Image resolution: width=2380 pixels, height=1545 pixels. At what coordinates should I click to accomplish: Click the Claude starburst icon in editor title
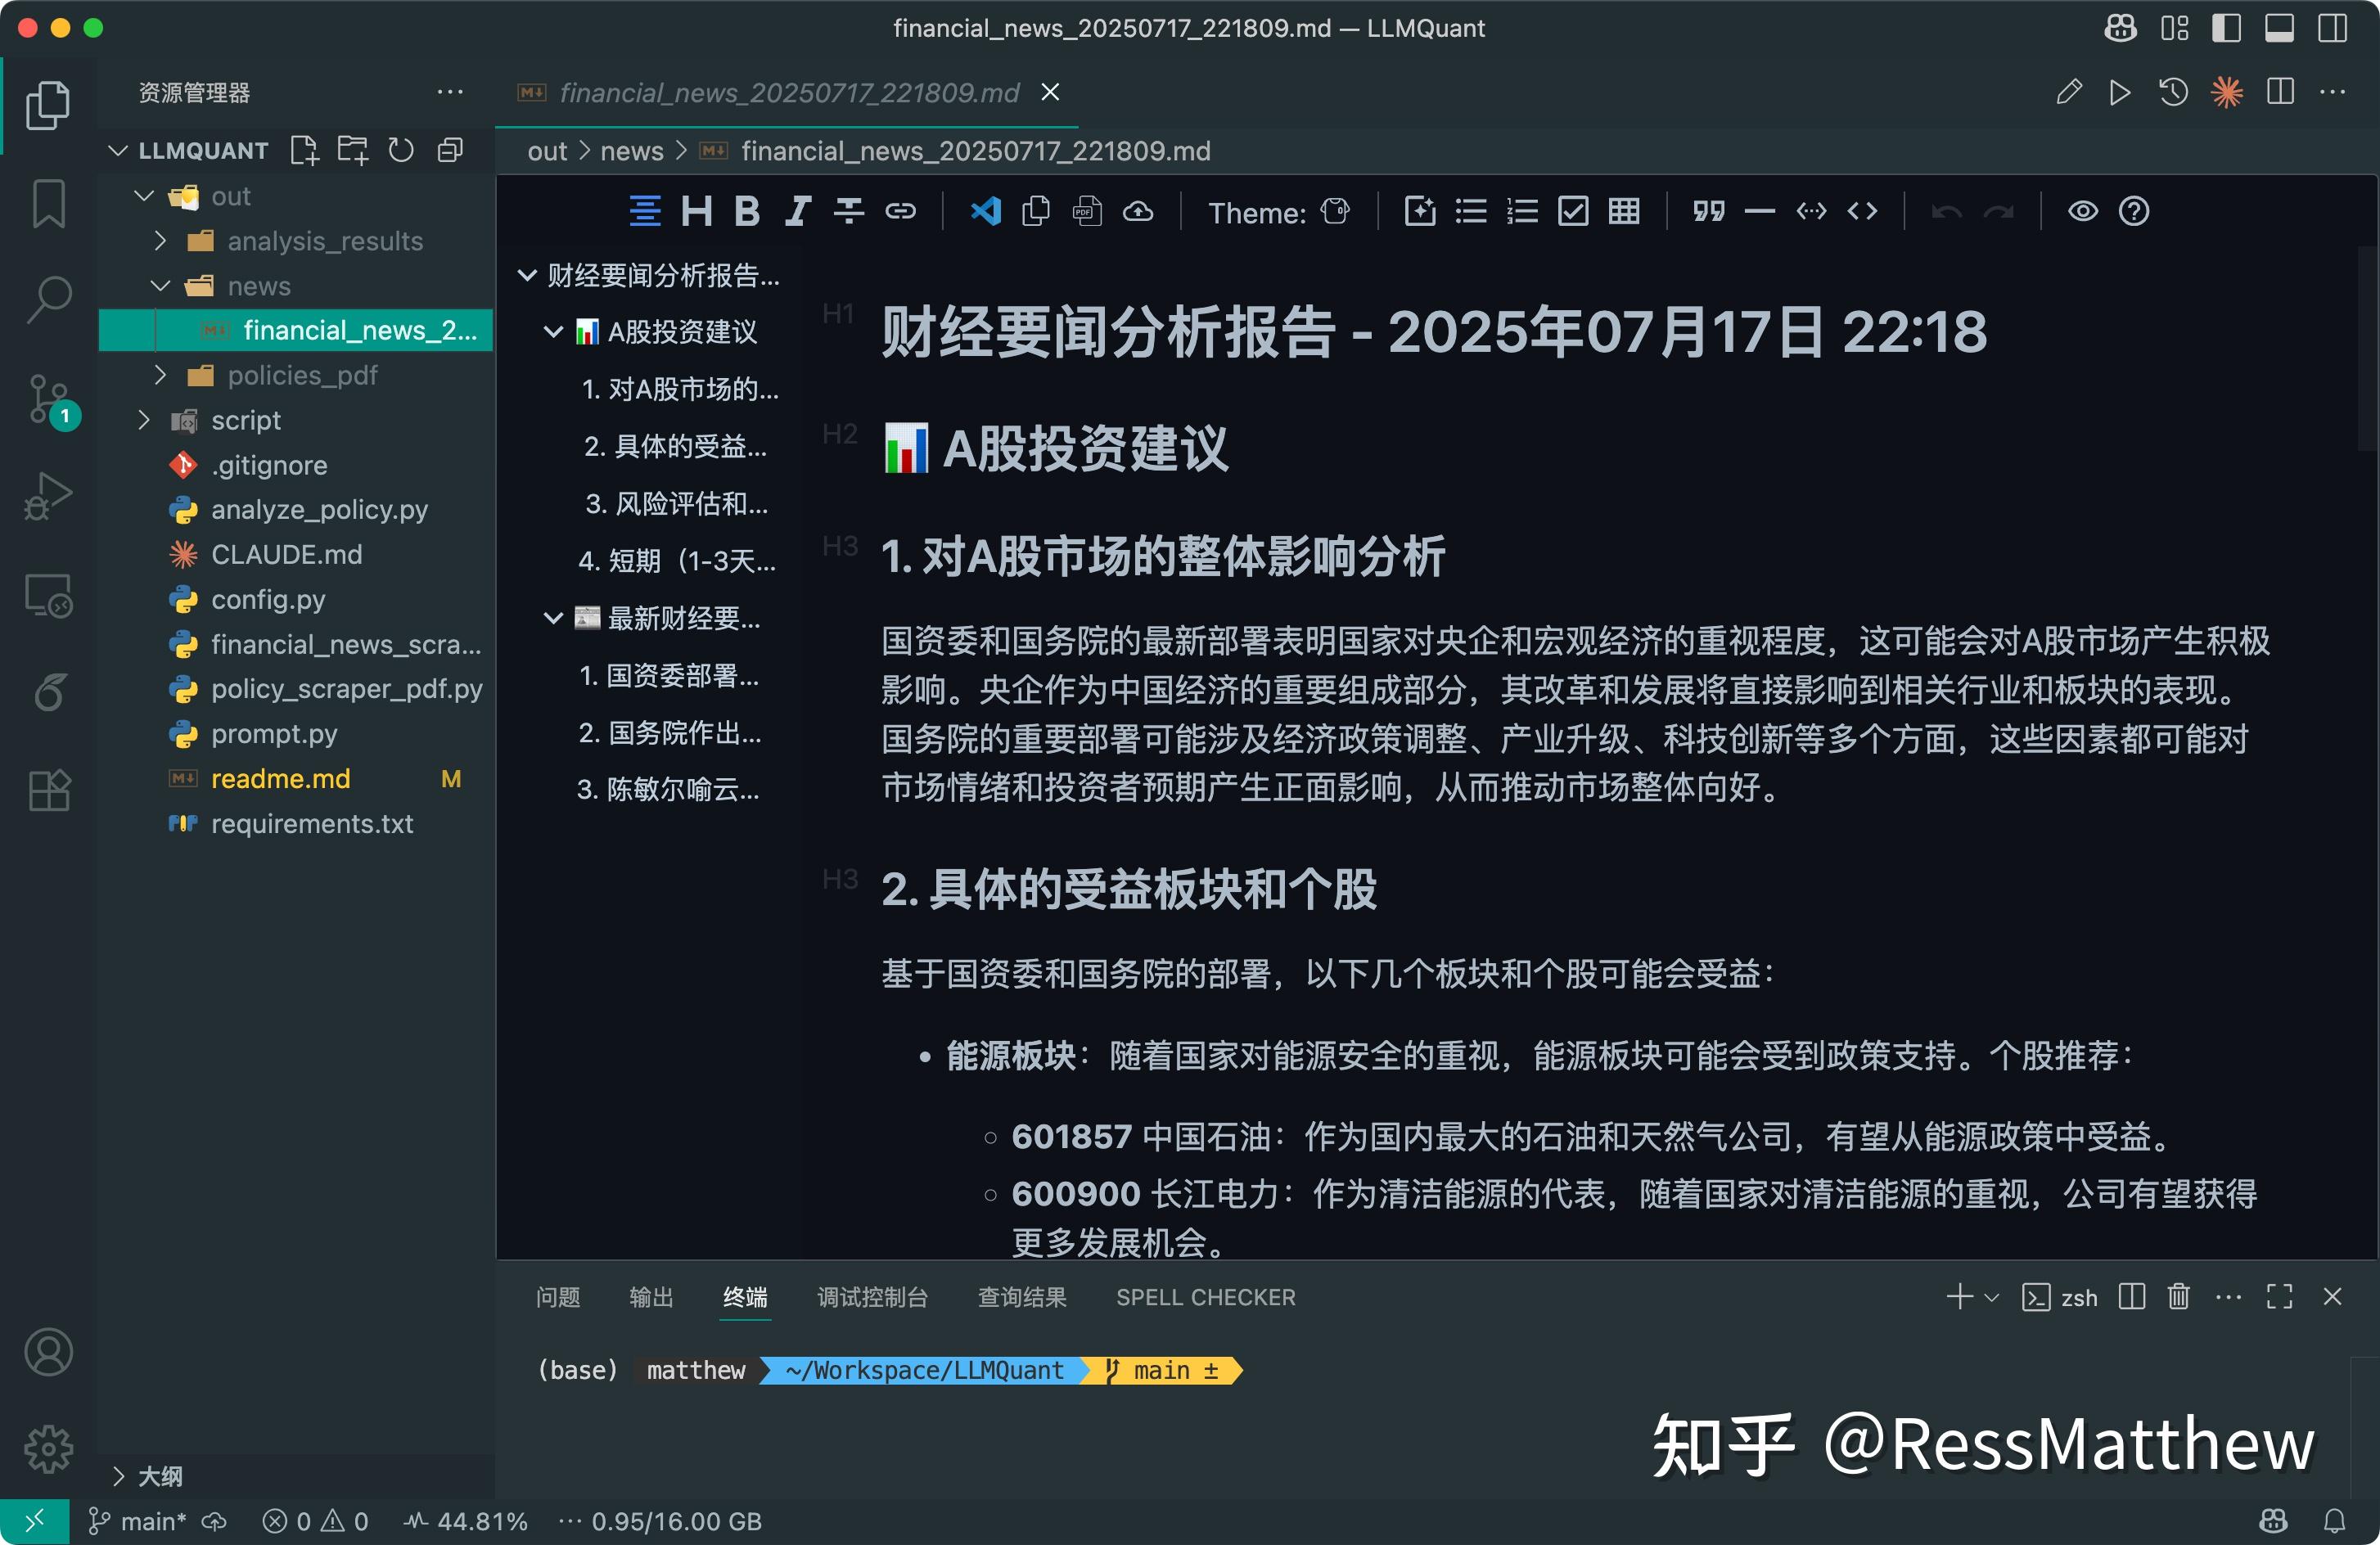tap(2226, 92)
